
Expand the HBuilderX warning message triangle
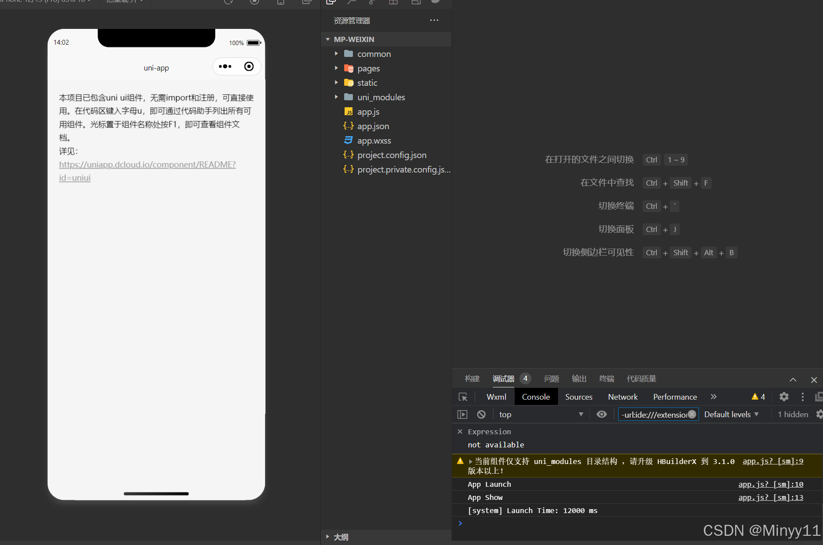pos(471,461)
